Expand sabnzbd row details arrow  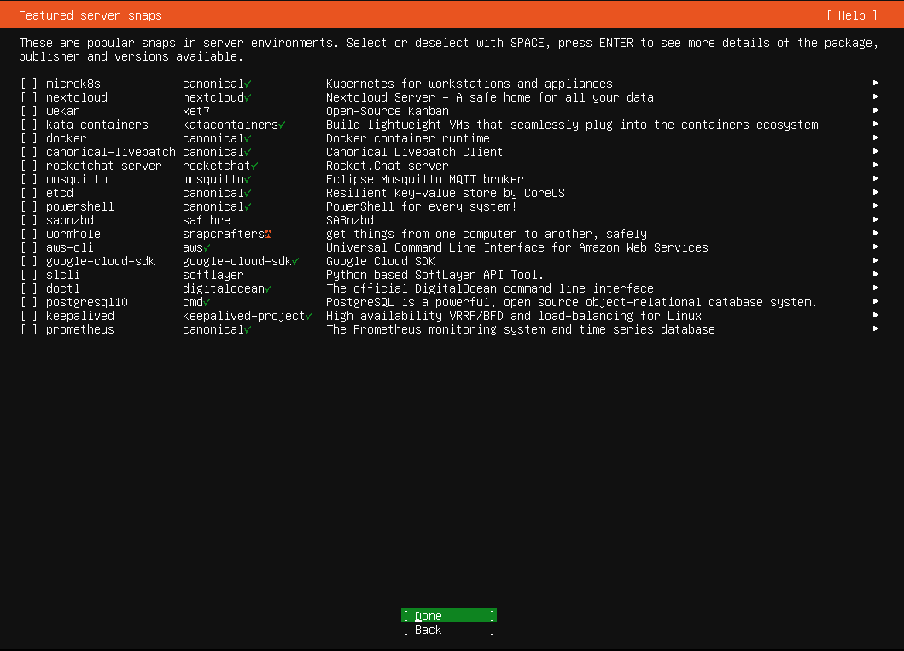pyautogui.click(x=876, y=219)
